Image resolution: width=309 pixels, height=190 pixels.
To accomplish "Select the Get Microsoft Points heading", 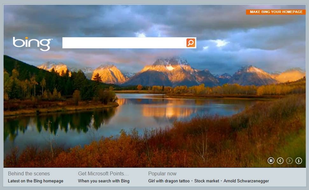I will click(x=103, y=173).
